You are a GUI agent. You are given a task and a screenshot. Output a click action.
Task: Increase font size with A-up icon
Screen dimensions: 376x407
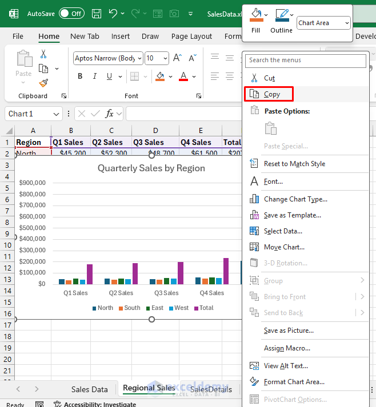point(177,58)
